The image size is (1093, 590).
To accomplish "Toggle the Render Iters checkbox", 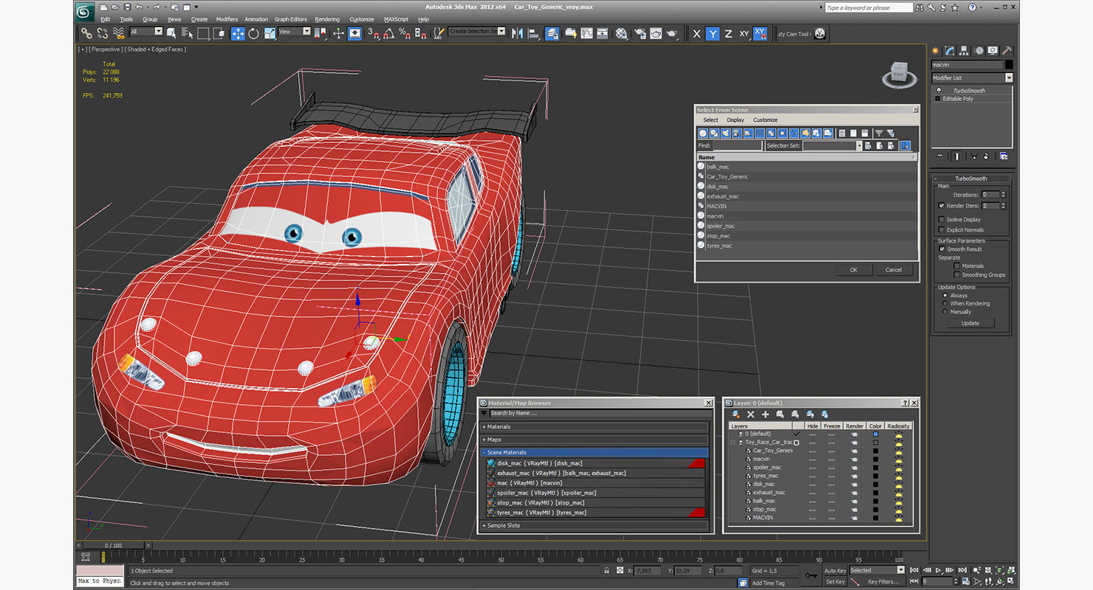I will 942,206.
